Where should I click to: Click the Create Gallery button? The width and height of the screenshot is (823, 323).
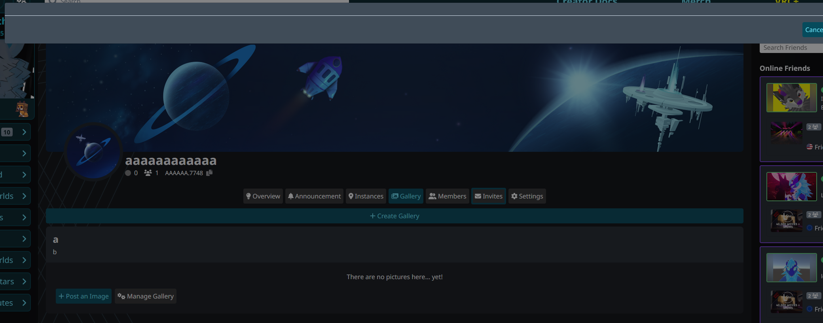pyautogui.click(x=394, y=216)
